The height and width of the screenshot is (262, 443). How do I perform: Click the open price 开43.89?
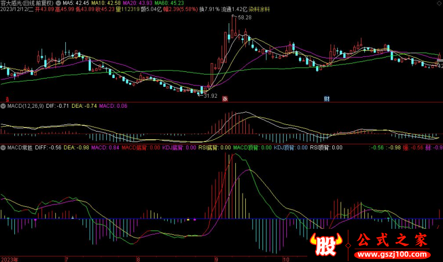[x=45, y=9]
